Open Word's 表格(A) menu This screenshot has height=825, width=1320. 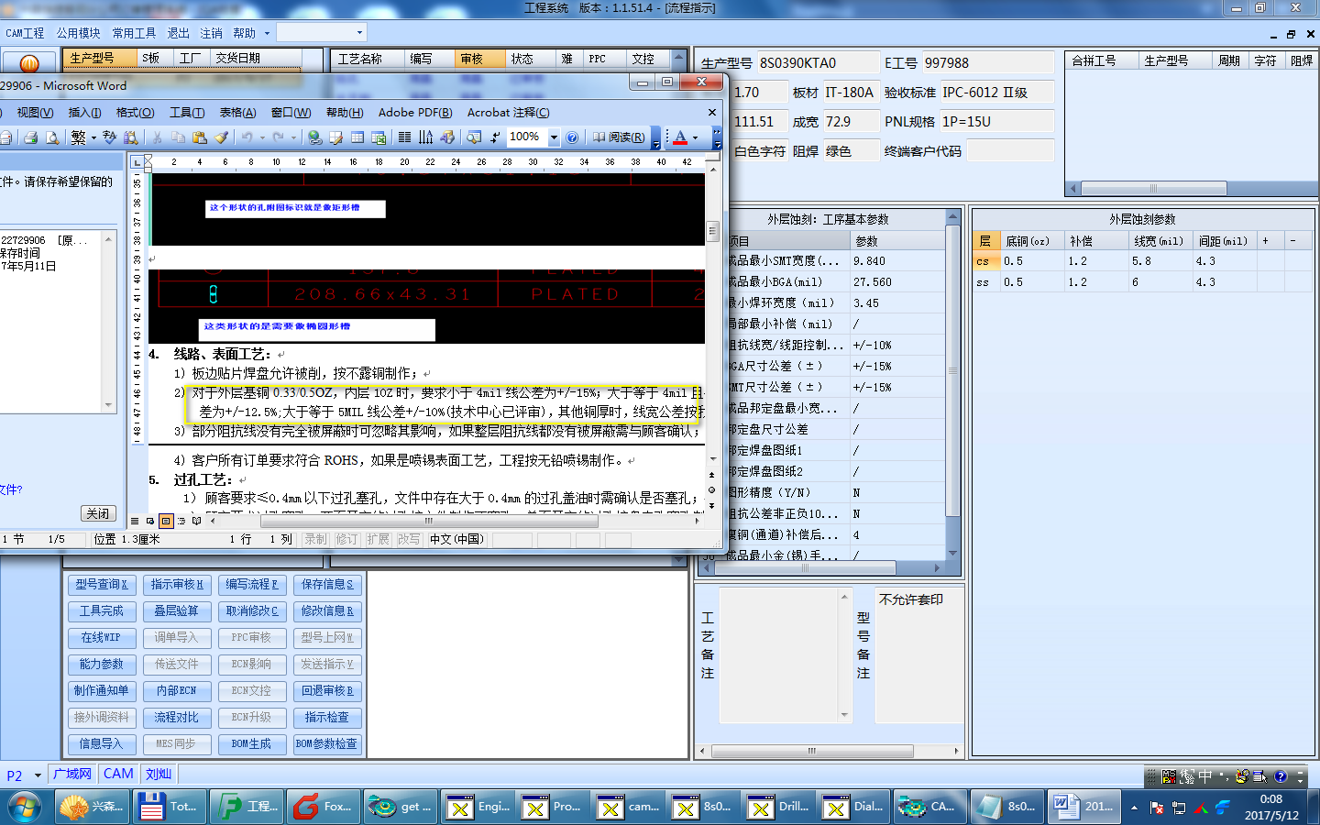tap(237, 113)
